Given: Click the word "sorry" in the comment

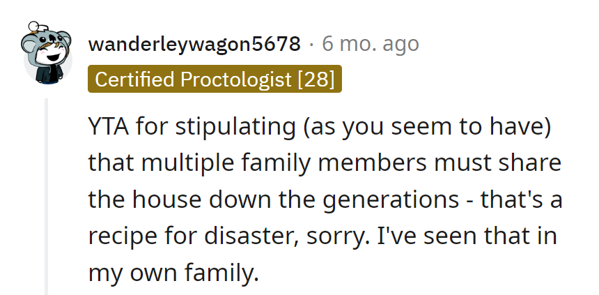Looking at the screenshot, I should [x=333, y=236].
